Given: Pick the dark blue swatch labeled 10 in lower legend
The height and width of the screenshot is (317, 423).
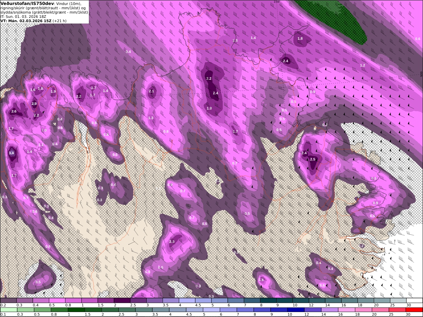Looking at the screenshot, I should (295, 310).
